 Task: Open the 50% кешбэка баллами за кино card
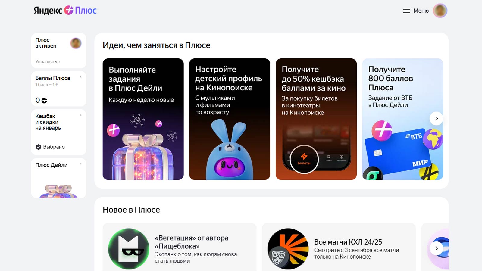point(316,119)
